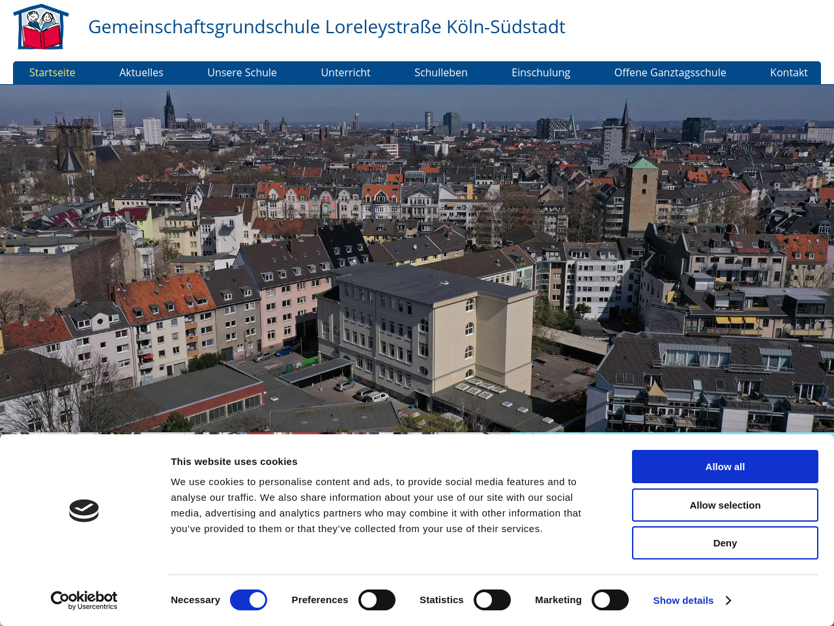Viewport: 834px width, 626px height.
Task: Go to the Startseite menu item
Action: tap(52, 73)
